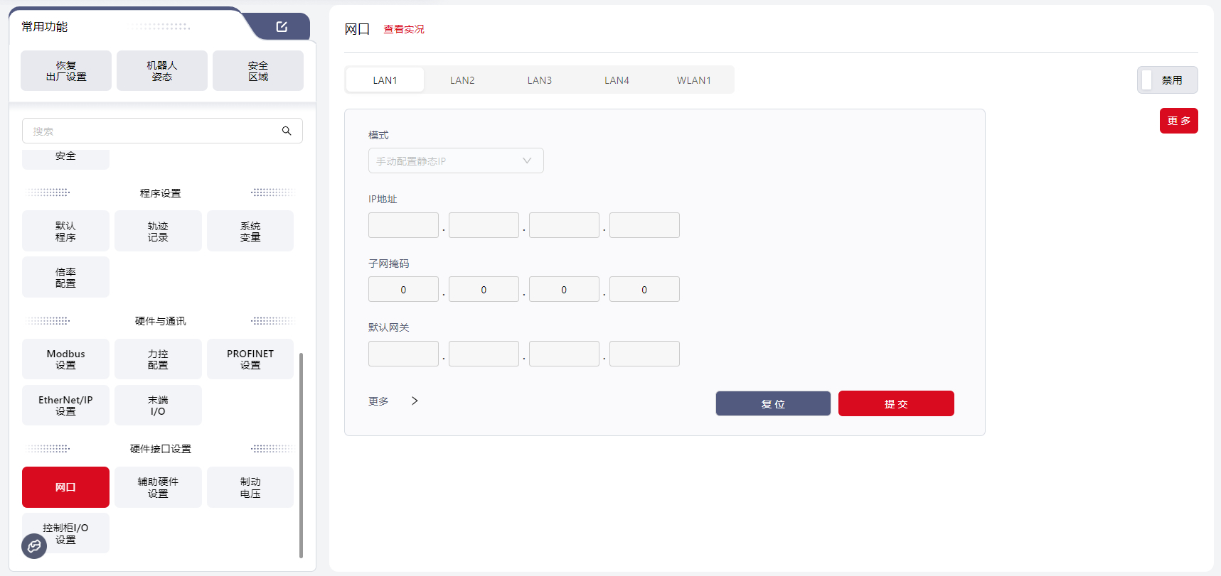The image size is (1221, 576).
Task: Click the last 默认网关 octet field
Action: [644, 354]
